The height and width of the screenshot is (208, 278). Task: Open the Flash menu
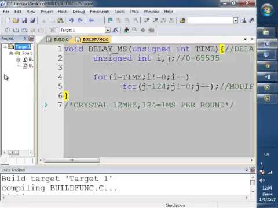pos(63,12)
